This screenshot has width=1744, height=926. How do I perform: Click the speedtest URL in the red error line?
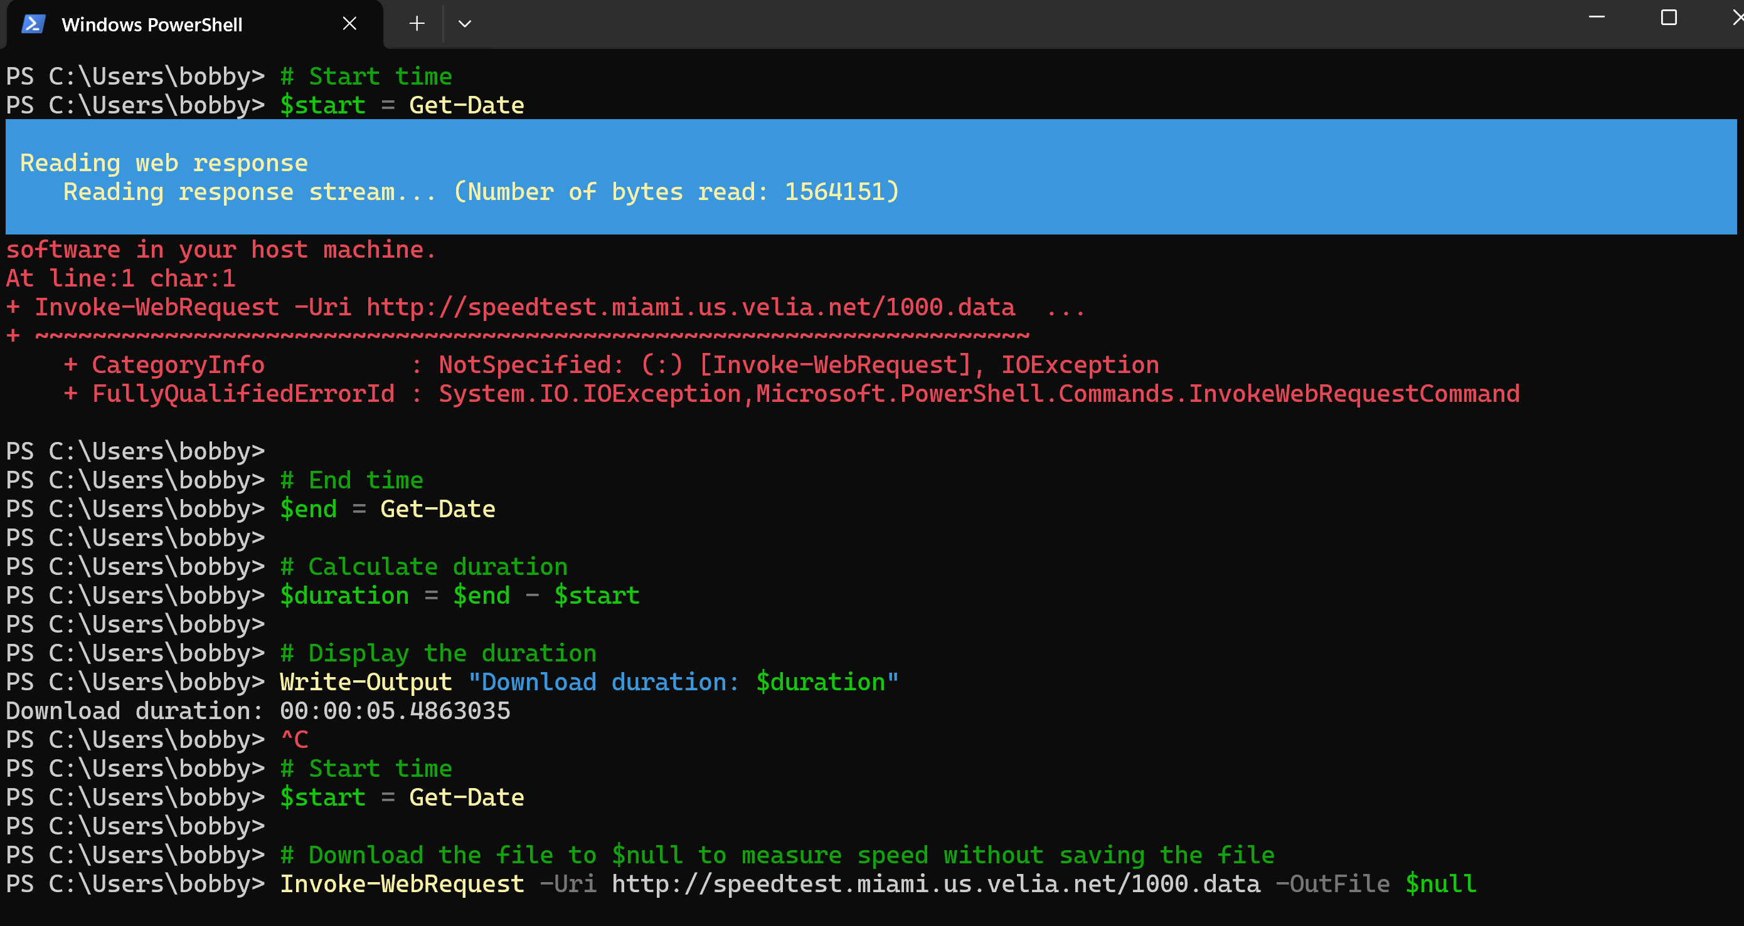[691, 308]
